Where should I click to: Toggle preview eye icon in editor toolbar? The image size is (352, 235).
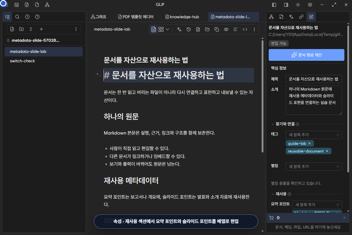(x=226, y=29)
